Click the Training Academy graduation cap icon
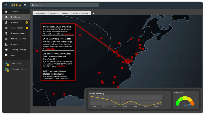The image size is (205, 115). [x=6, y=50]
